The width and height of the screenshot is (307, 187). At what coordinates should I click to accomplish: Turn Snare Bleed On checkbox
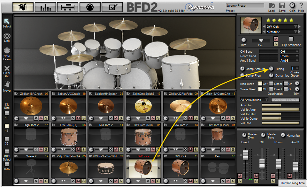pyautogui.click(x=286, y=89)
